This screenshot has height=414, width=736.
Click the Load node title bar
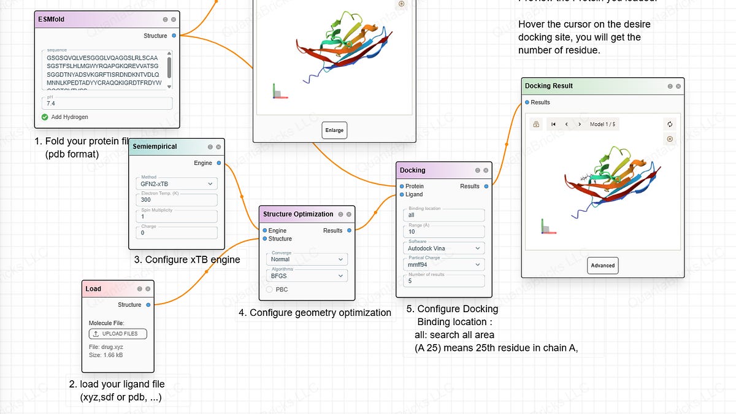pos(118,289)
